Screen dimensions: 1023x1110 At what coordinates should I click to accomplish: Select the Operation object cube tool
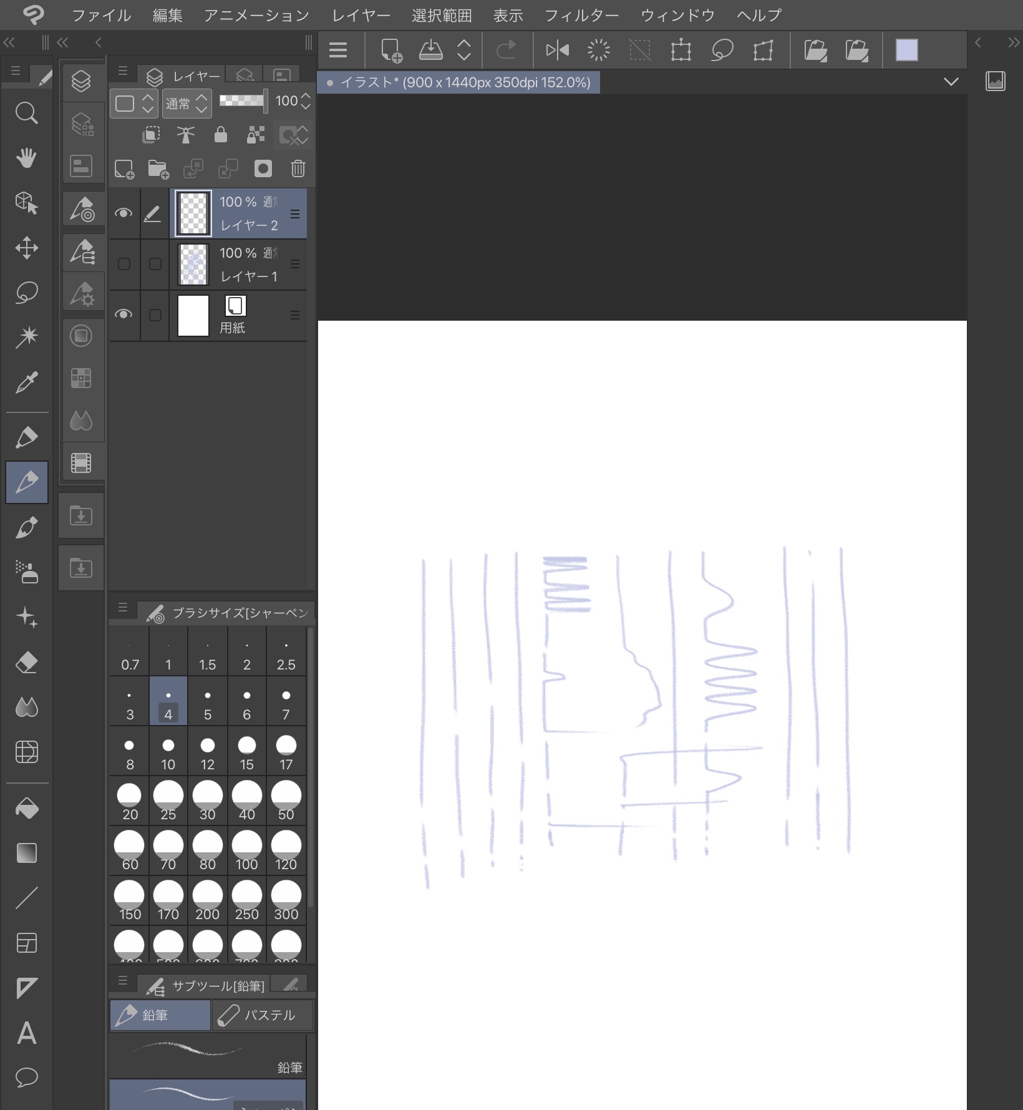26,203
